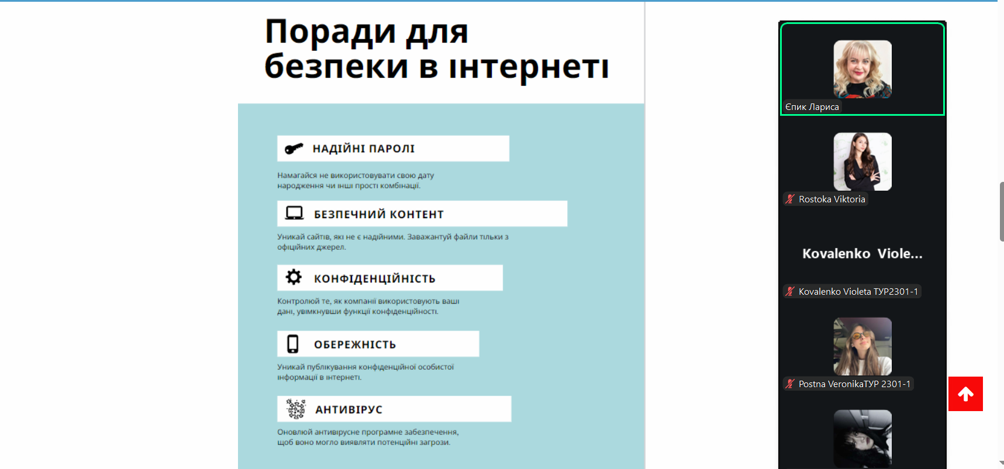Select Епик Лариса's profile photo
Image resolution: width=1004 pixels, height=469 pixels.
(862, 69)
